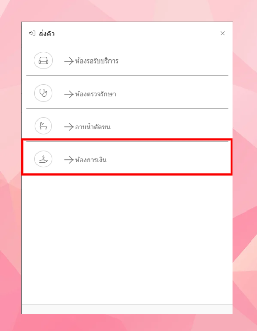The width and height of the screenshot is (257, 331).
Task: Click the arrow before อาบน้ำตัดขน
Action: [x=69, y=127]
